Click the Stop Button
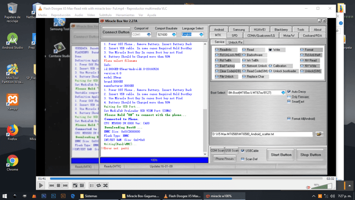The height and width of the screenshot is (200, 355). (x=310, y=155)
